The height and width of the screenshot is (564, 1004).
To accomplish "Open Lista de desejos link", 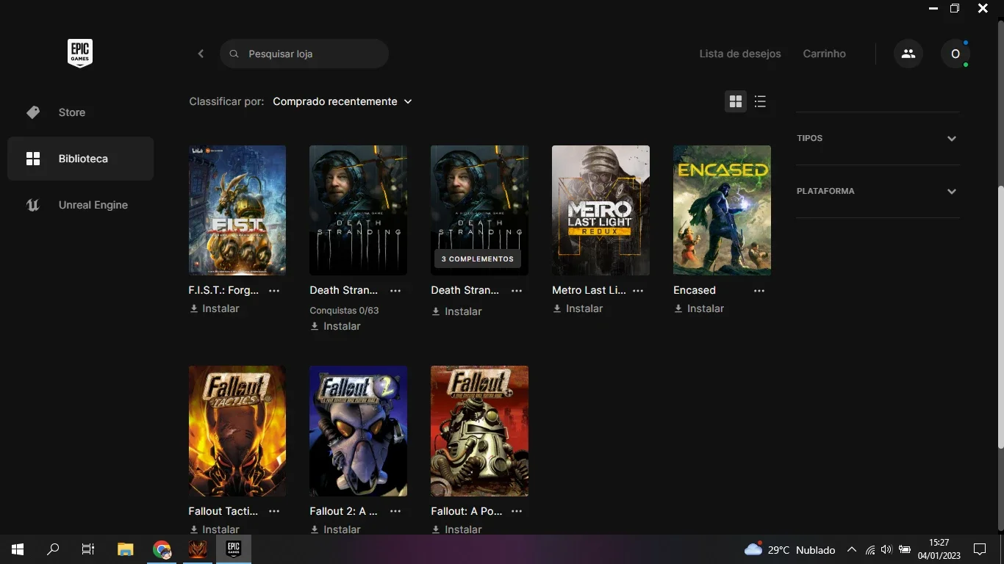I will click(x=740, y=54).
